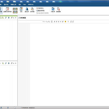Image resolution: width=109 pixels, height=109 pixels.
Task: Click the last link icon in Document Browser toolbar
Action: (x=73, y=21)
